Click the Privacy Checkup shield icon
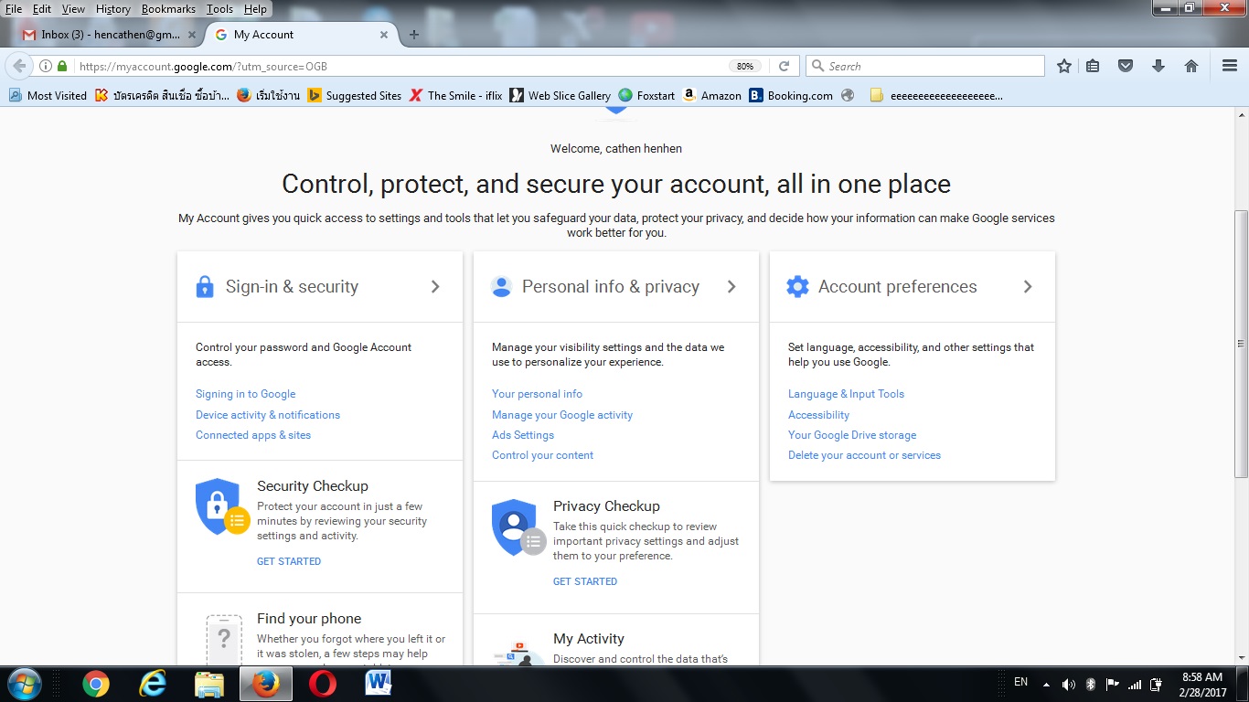 [518, 527]
